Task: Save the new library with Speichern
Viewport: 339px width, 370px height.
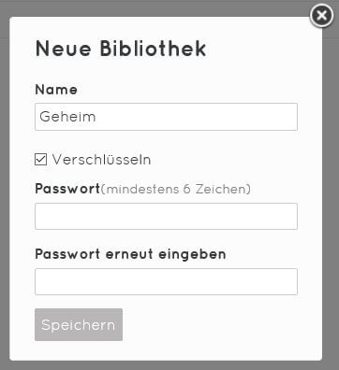Action: (x=79, y=324)
